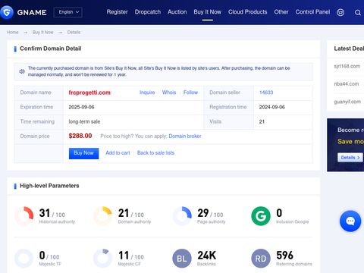
Task: Open latest deal sjr1168.com
Action: coord(347,66)
